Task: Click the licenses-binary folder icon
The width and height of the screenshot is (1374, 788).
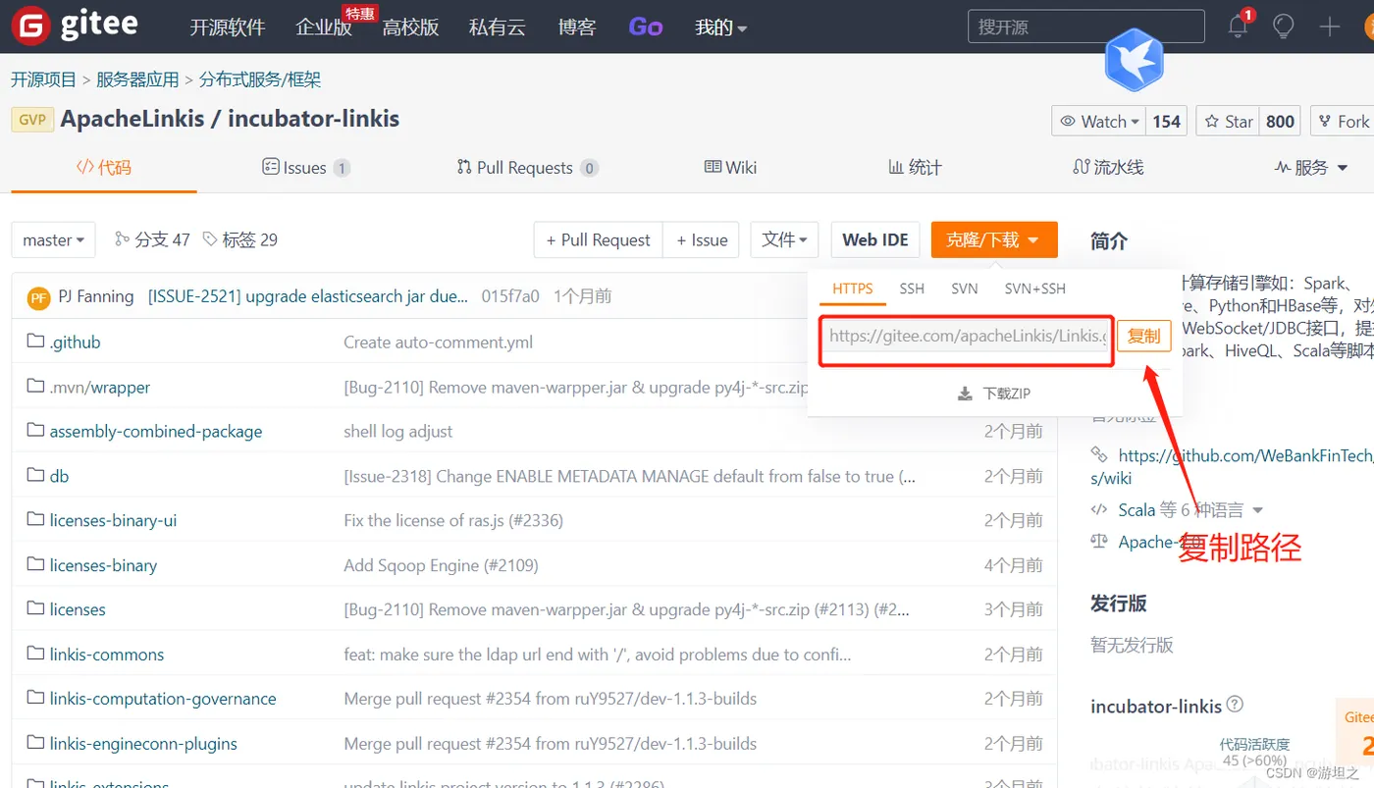Action: [x=36, y=565]
